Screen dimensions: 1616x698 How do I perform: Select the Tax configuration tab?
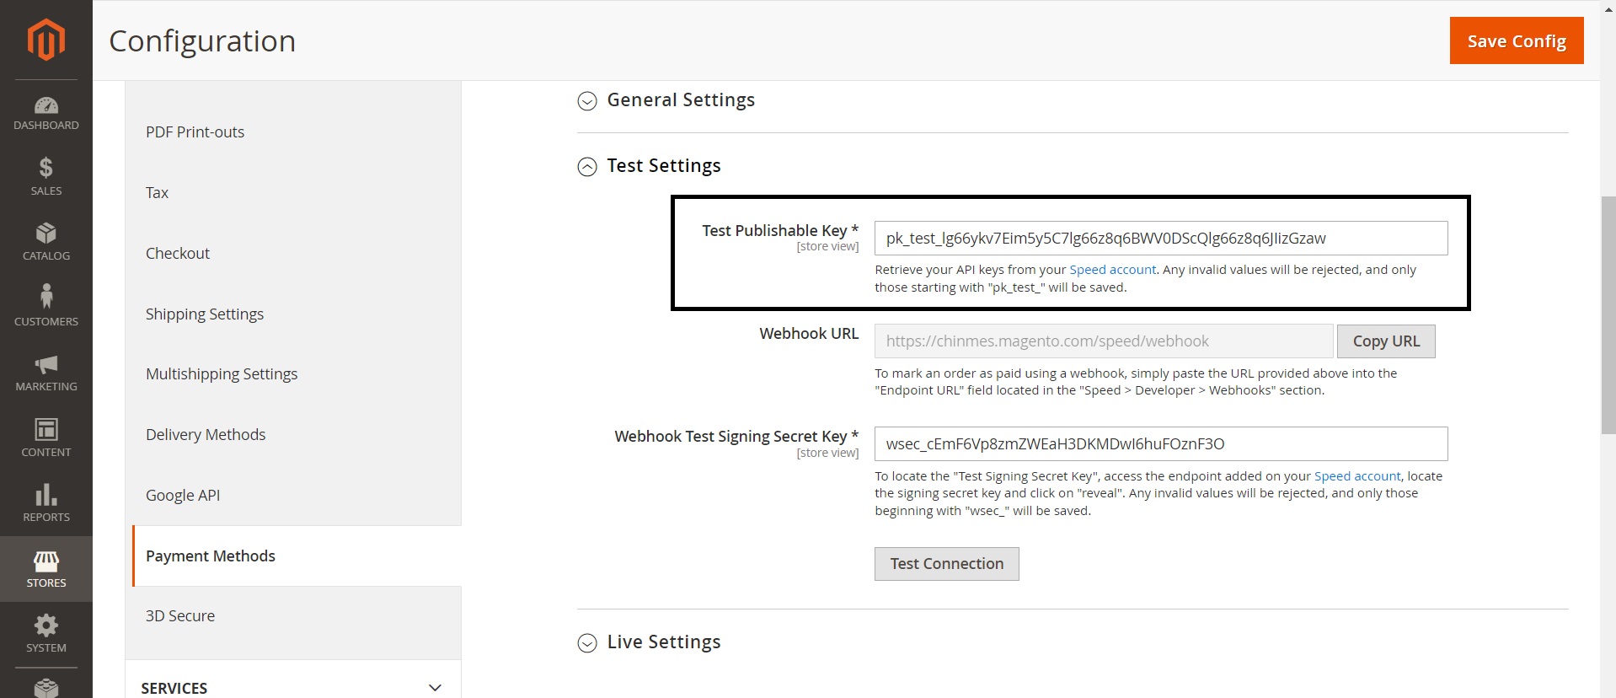(x=157, y=193)
